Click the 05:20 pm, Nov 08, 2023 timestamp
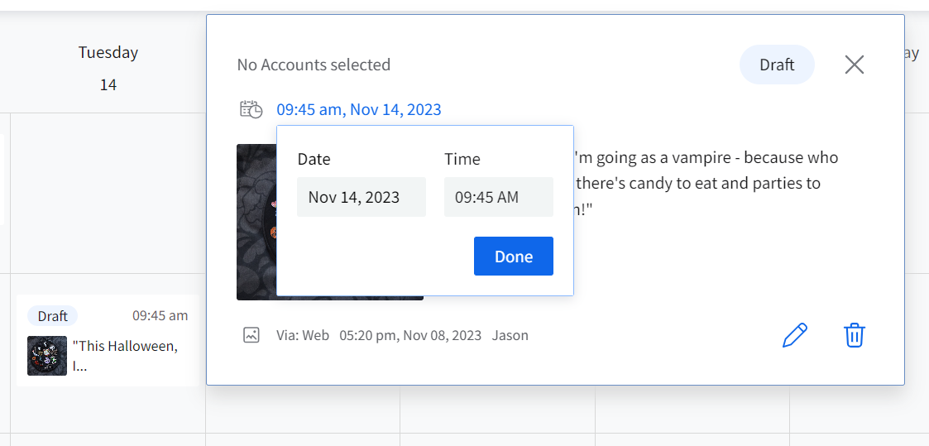Screen dimensions: 929x446 [409, 335]
